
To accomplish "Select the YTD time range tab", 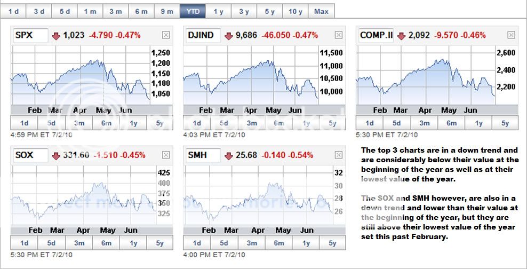I will tap(193, 11).
